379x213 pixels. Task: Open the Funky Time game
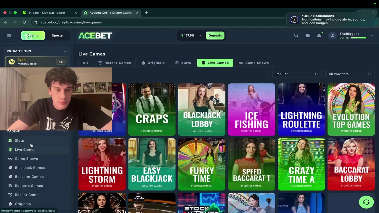click(202, 164)
